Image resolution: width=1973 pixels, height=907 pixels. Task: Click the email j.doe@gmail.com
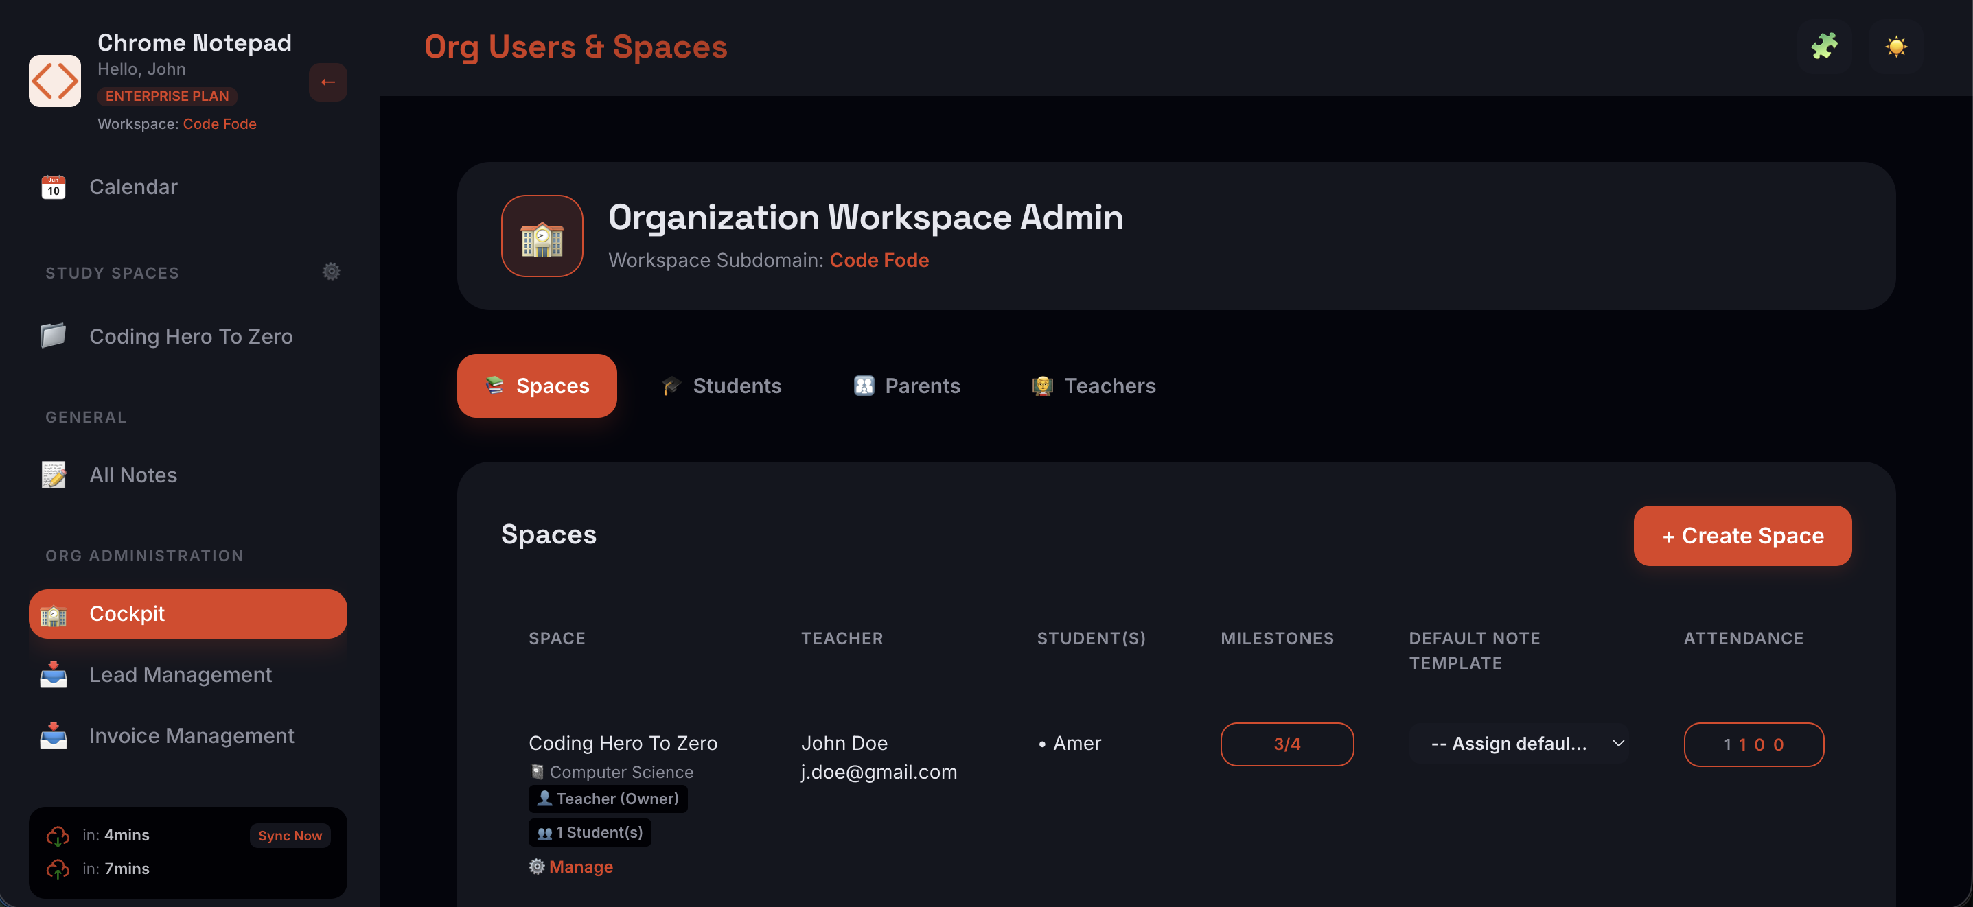(x=879, y=772)
